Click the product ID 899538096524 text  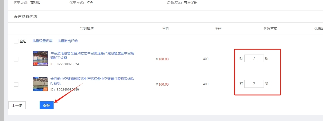pos(65,64)
